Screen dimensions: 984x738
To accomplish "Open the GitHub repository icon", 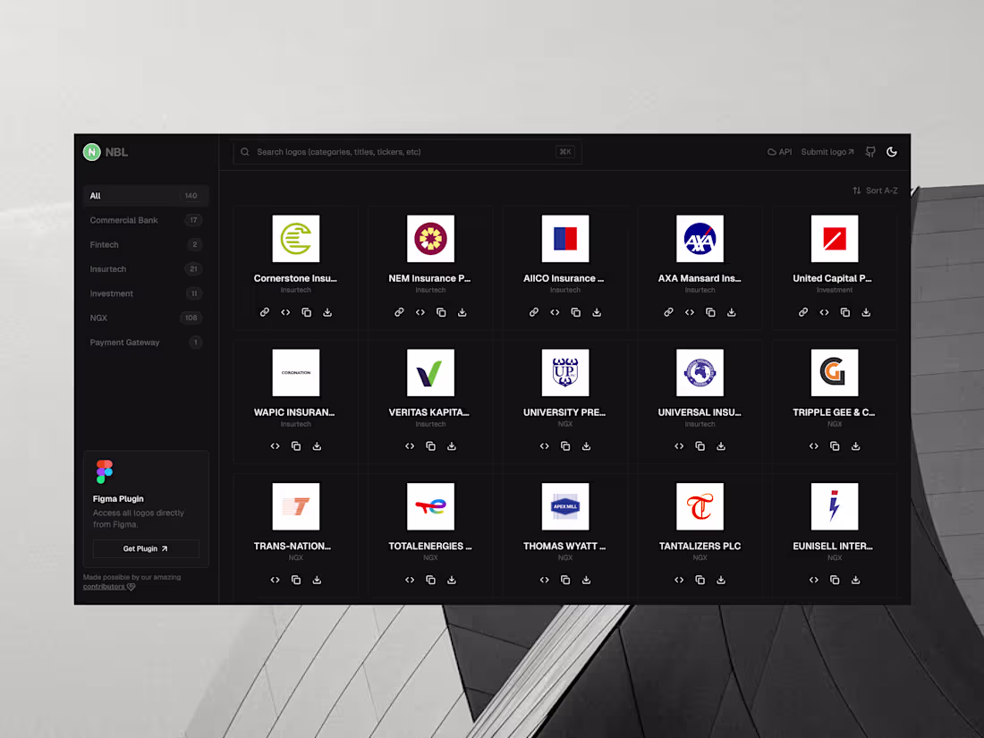I will [x=869, y=152].
